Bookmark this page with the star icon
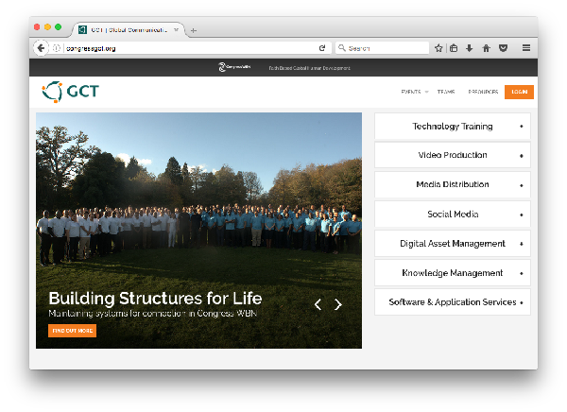Image resolution: width=567 pixels, height=412 pixels. click(x=438, y=47)
